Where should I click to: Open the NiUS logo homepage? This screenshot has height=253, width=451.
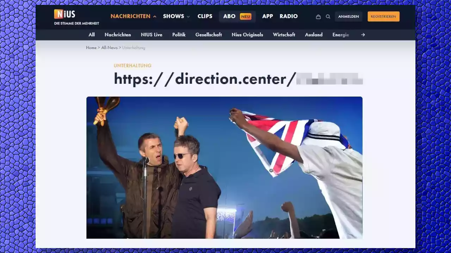coord(64,14)
